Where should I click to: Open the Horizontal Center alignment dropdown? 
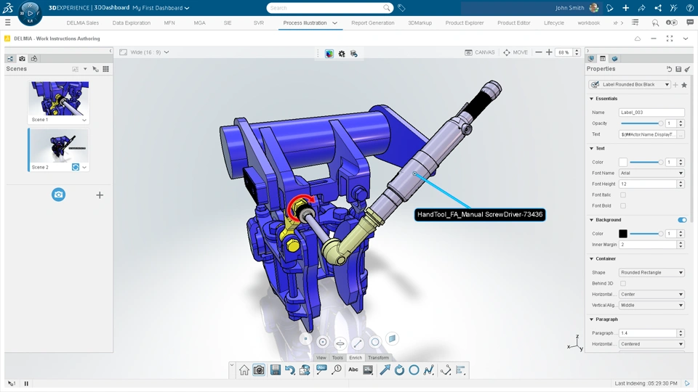pyautogui.click(x=651, y=294)
